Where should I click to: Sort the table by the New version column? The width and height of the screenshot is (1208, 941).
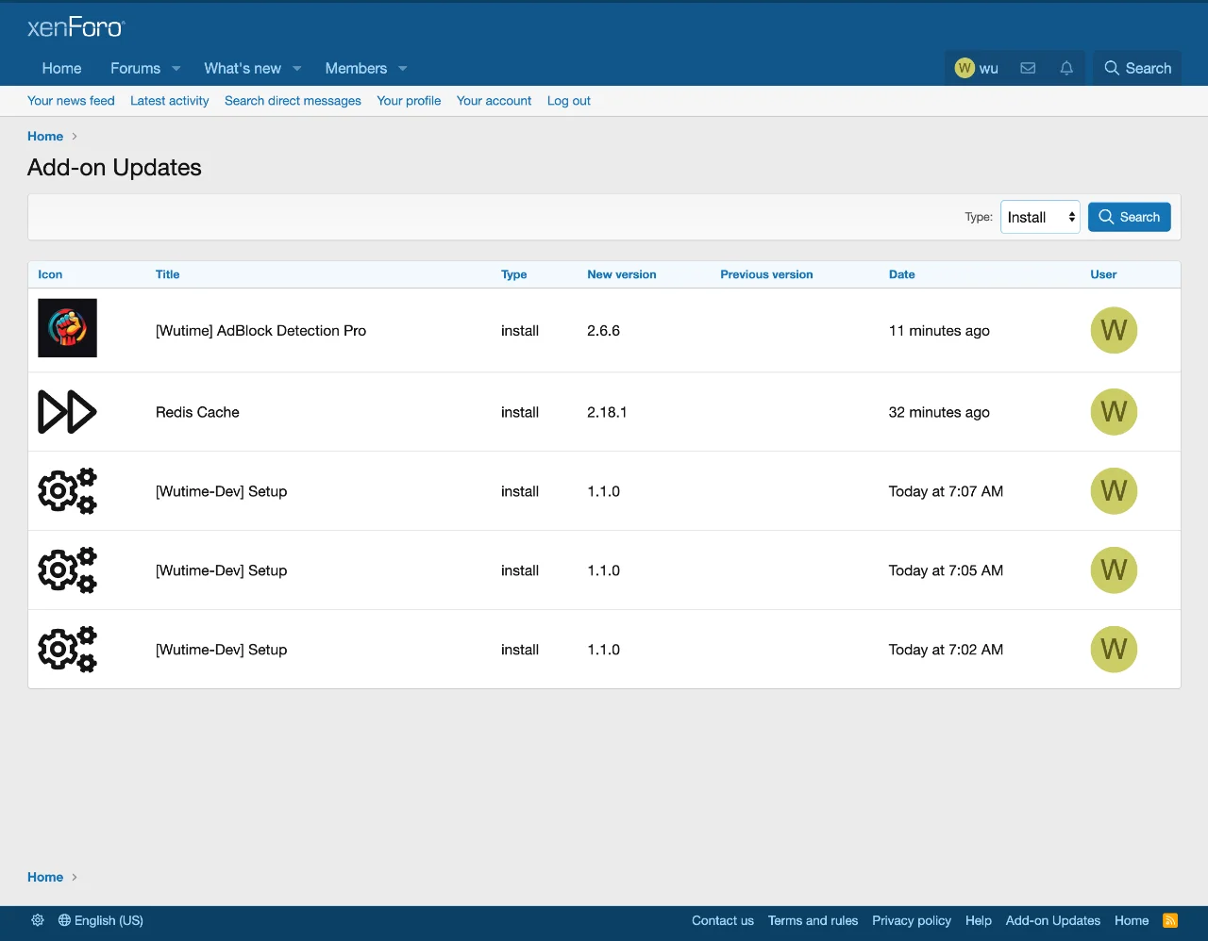click(621, 274)
